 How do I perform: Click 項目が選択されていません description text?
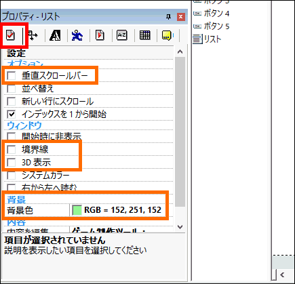(55, 240)
